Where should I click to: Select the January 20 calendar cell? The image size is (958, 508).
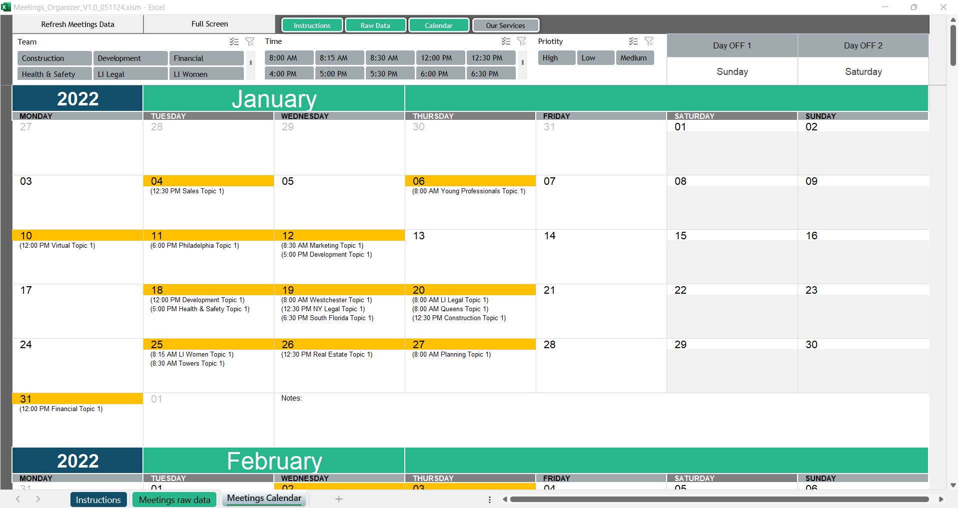coord(470,311)
